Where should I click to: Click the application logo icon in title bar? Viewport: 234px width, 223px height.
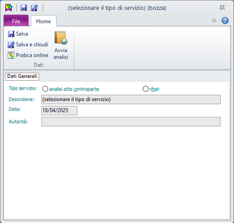[x=9, y=8]
